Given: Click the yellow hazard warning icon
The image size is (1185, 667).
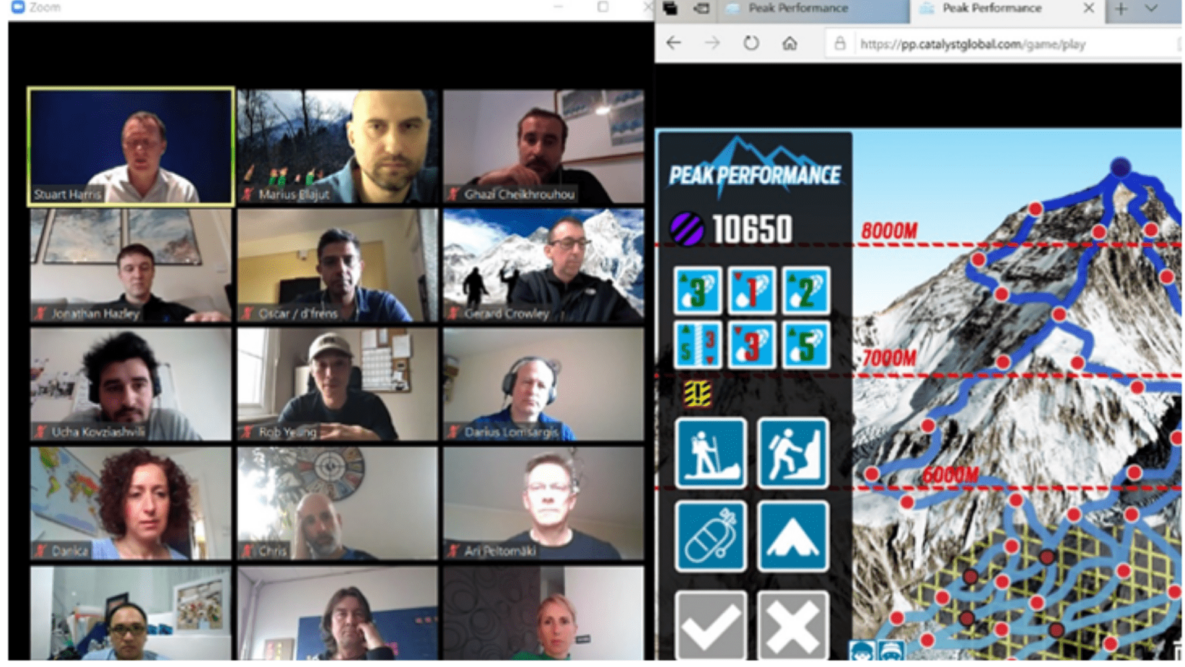Looking at the screenshot, I should pos(697,393).
